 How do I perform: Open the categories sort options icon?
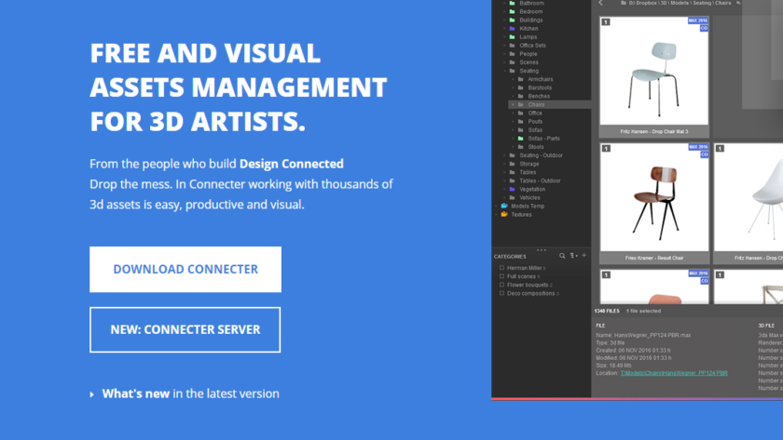click(x=573, y=256)
